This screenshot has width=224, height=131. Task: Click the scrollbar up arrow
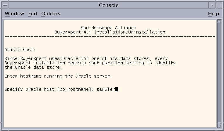pos(219,21)
